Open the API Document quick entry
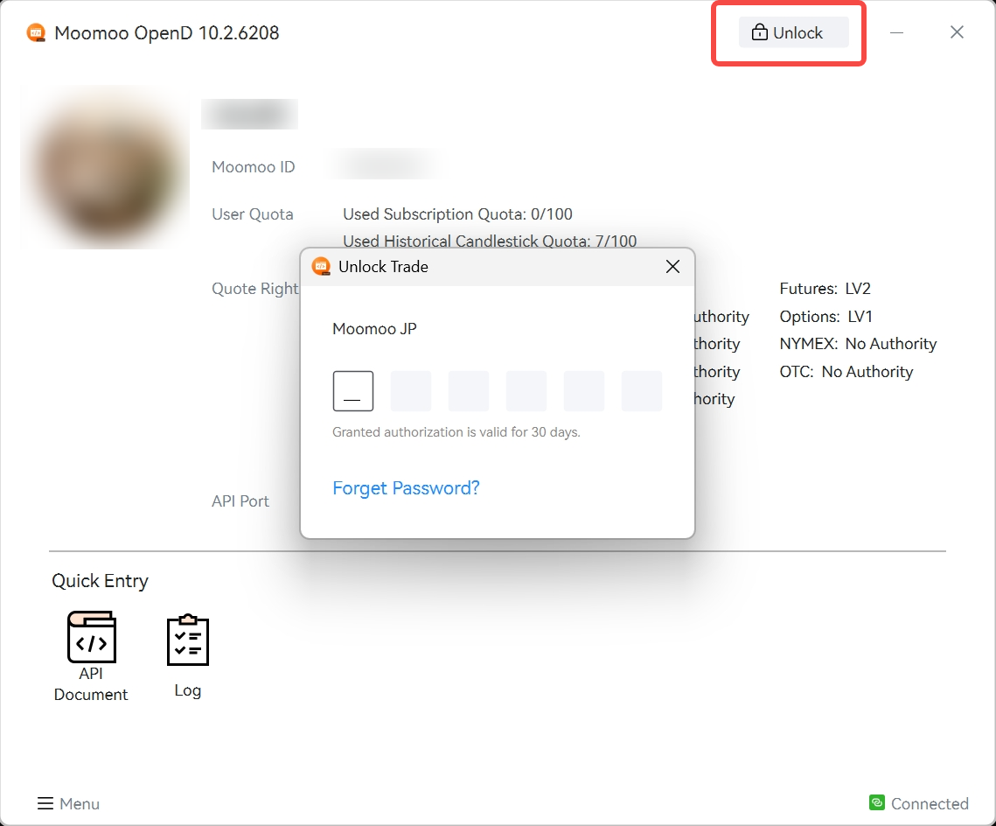The width and height of the screenshot is (996, 826). [91, 656]
